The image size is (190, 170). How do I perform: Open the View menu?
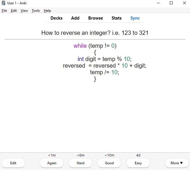(24, 11)
